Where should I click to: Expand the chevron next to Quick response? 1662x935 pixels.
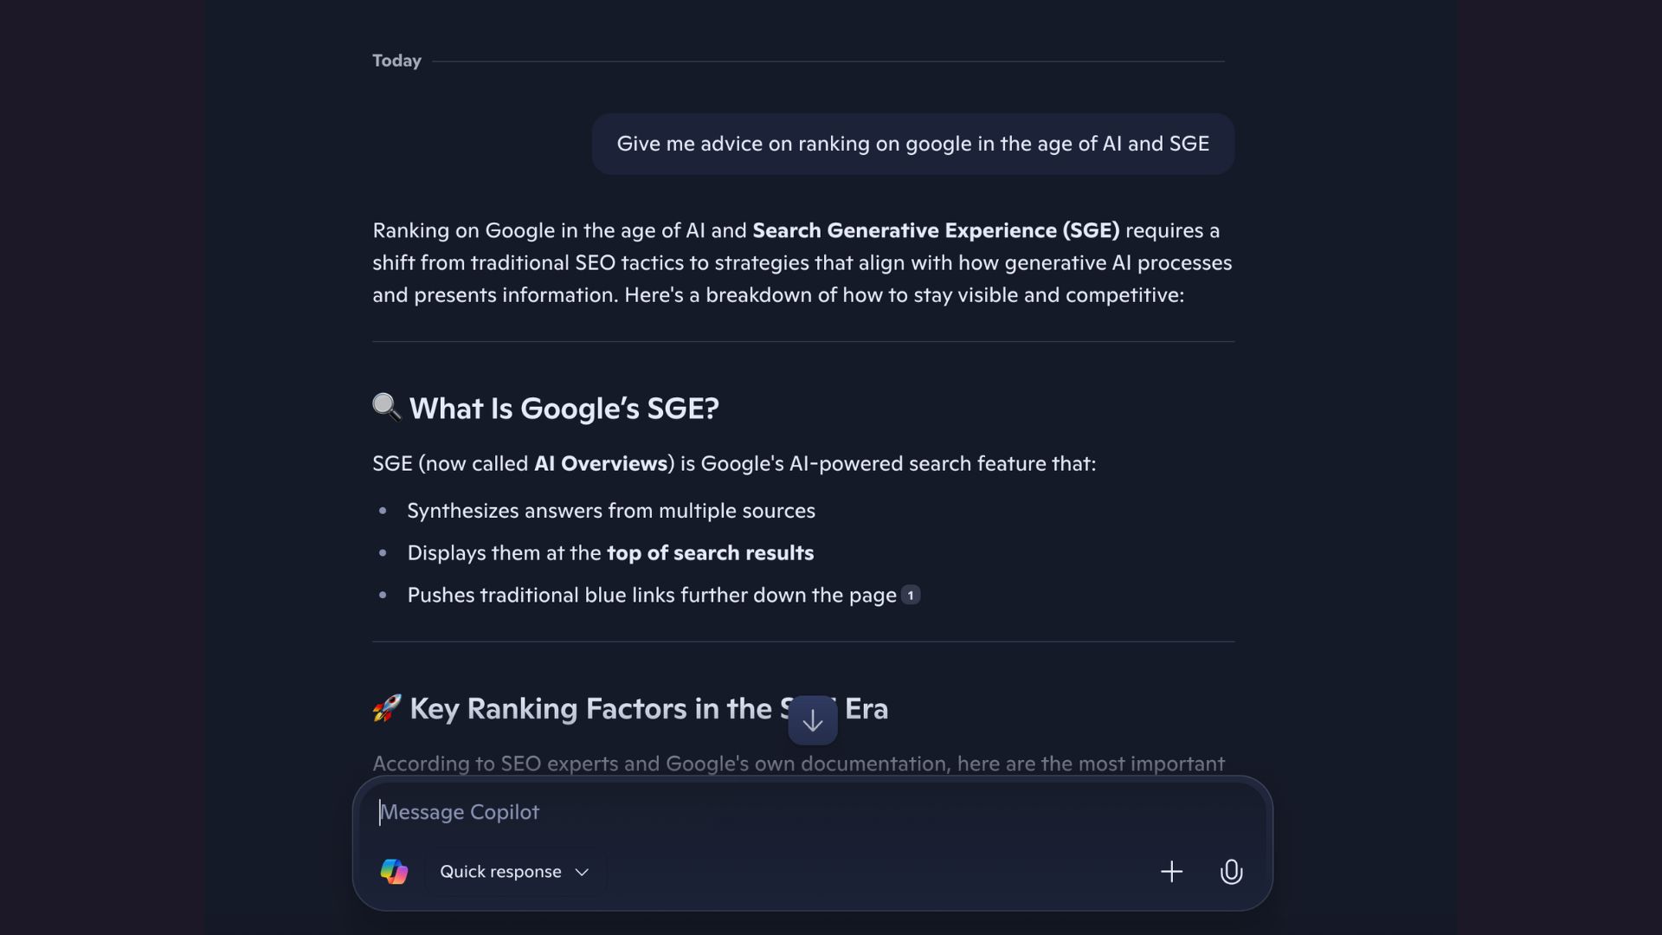[x=582, y=872]
